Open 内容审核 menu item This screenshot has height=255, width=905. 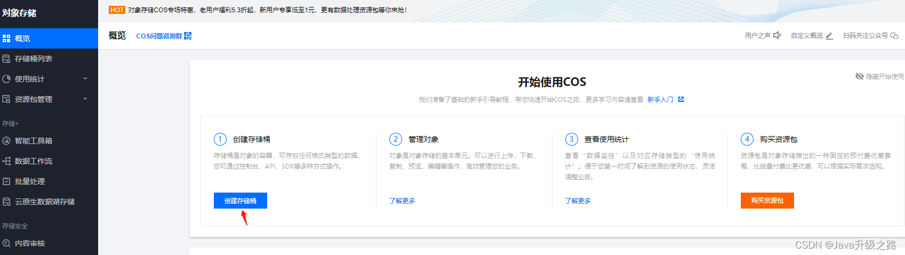[x=49, y=243]
